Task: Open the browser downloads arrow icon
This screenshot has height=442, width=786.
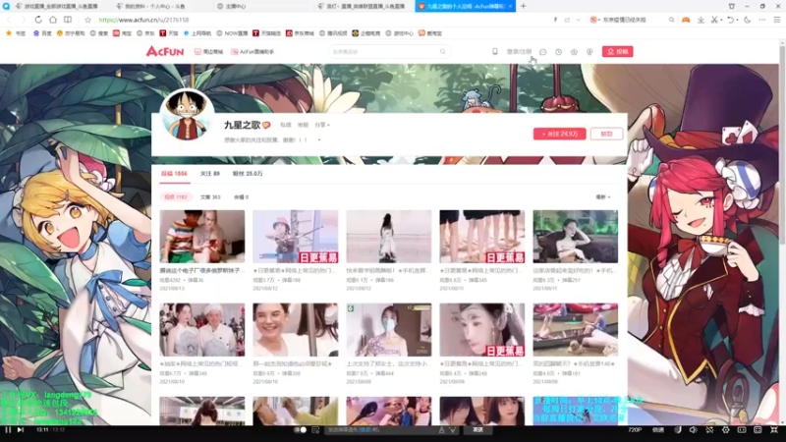Action: pos(701,20)
